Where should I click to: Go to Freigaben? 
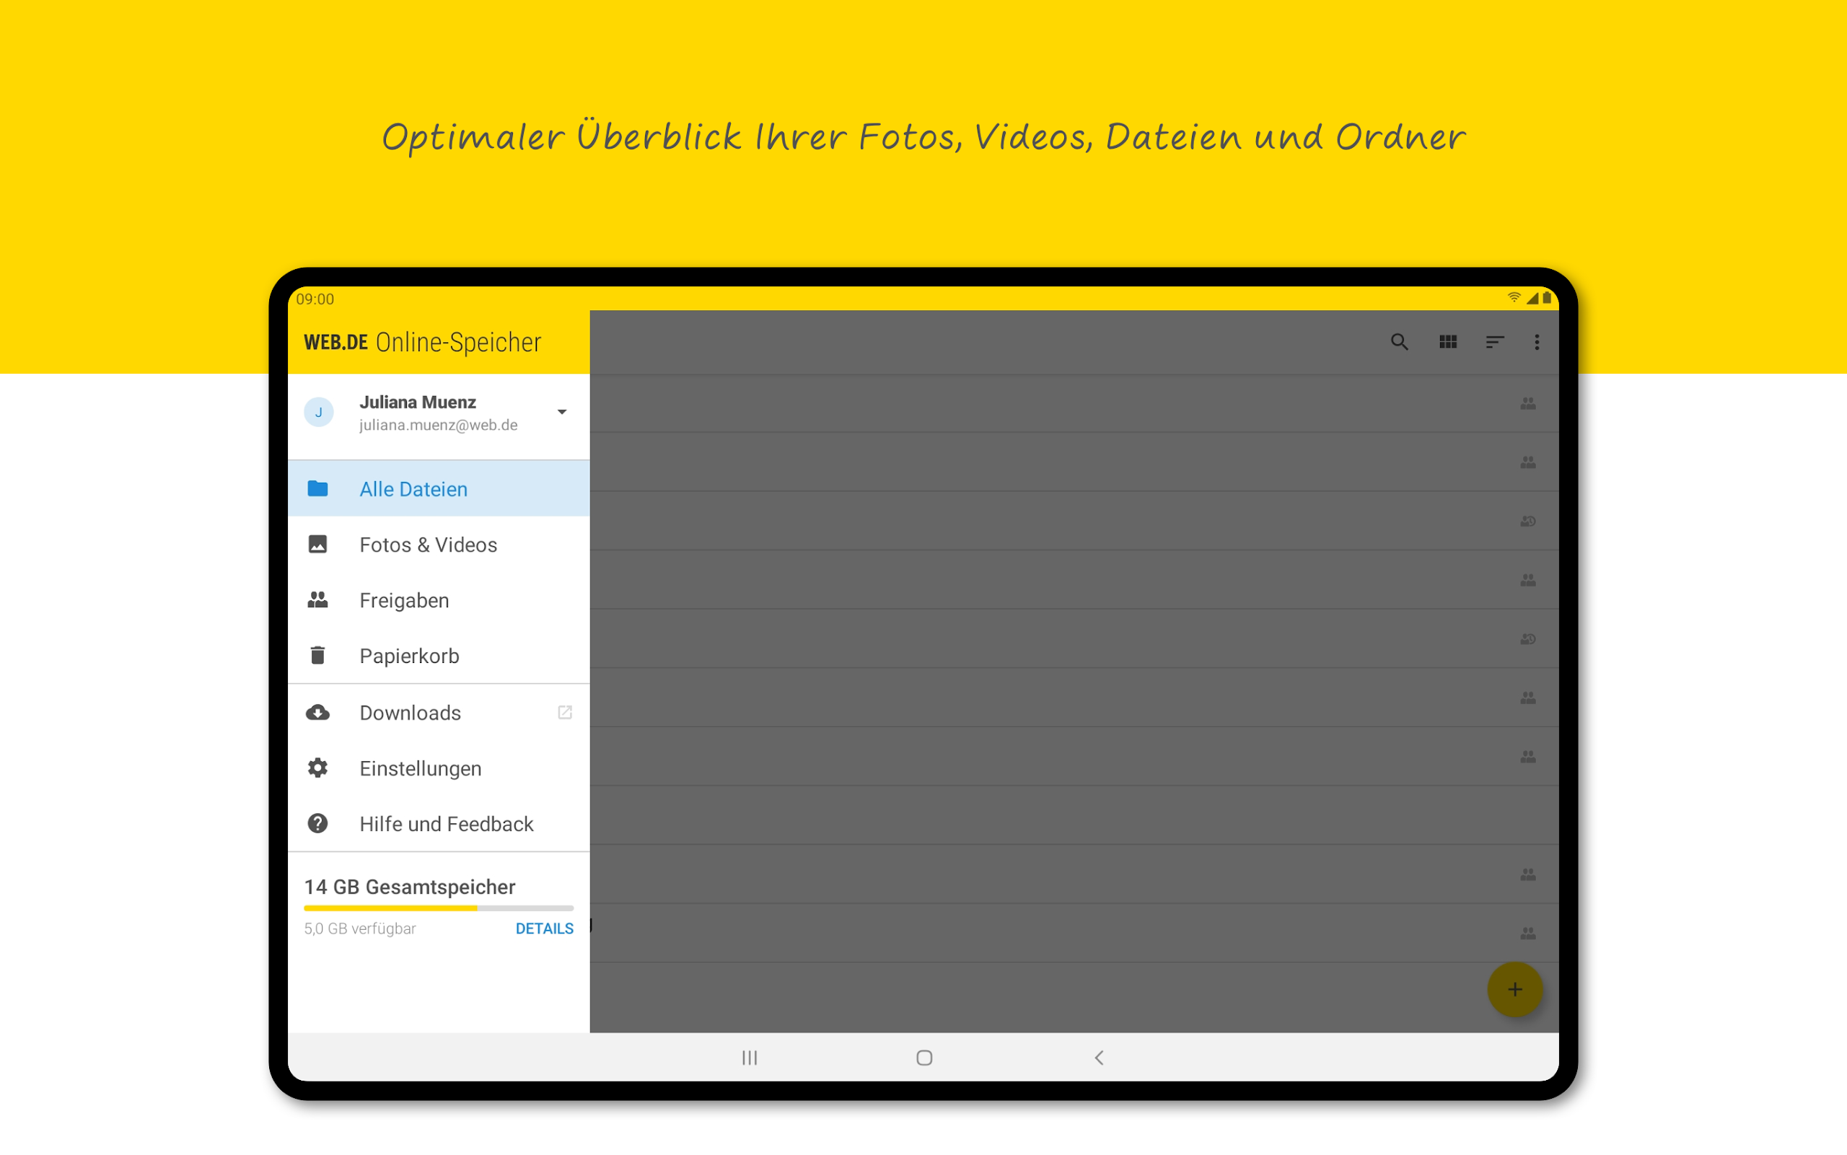pyautogui.click(x=439, y=600)
